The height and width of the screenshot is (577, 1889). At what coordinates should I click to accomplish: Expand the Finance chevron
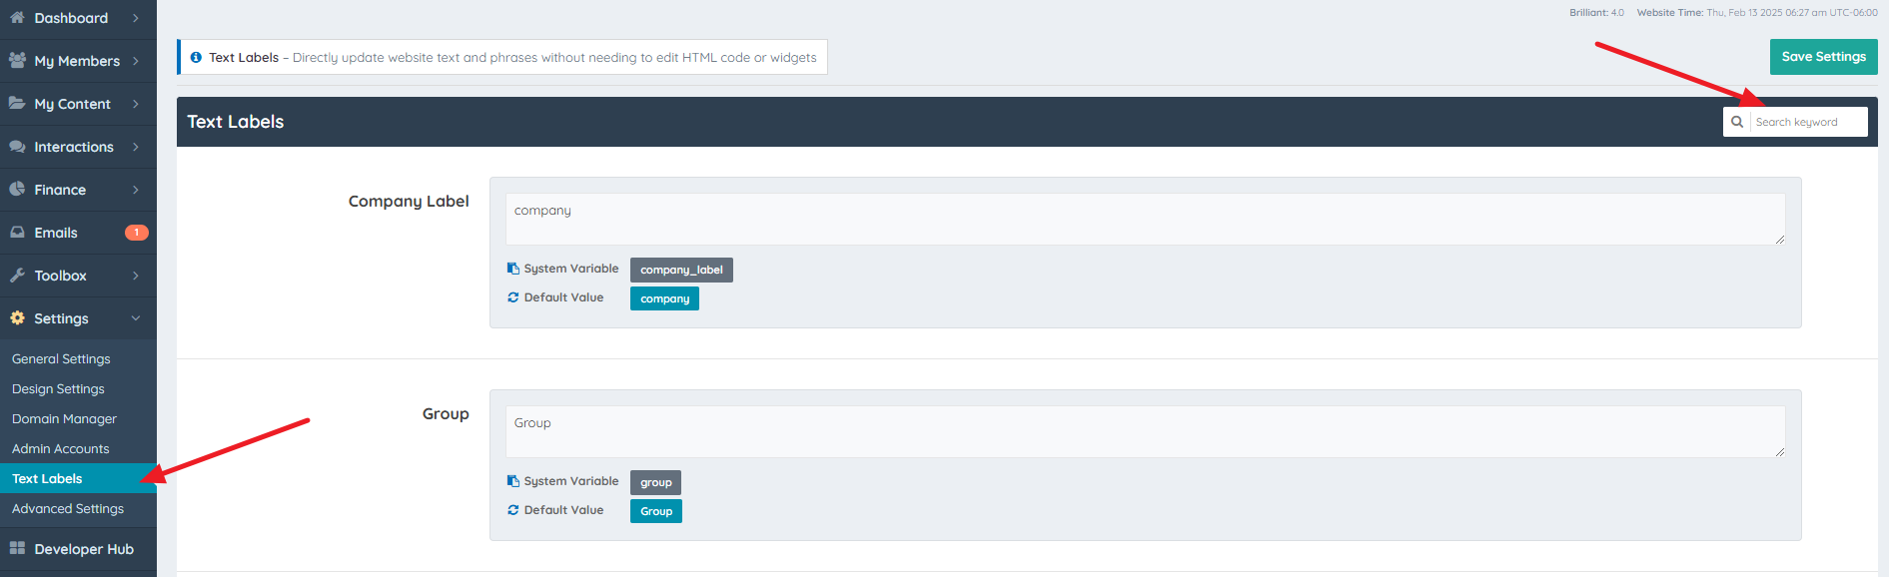click(x=136, y=190)
